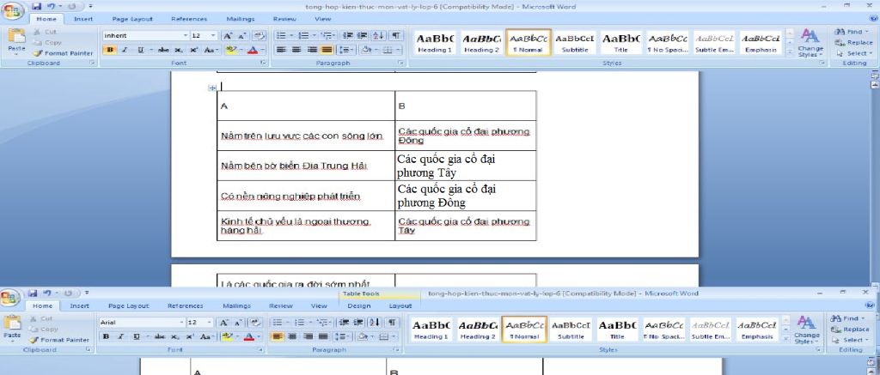The height and width of the screenshot is (375, 880).
Task: Click Copy in inherit-font window
Action: (x=48, y=43)
